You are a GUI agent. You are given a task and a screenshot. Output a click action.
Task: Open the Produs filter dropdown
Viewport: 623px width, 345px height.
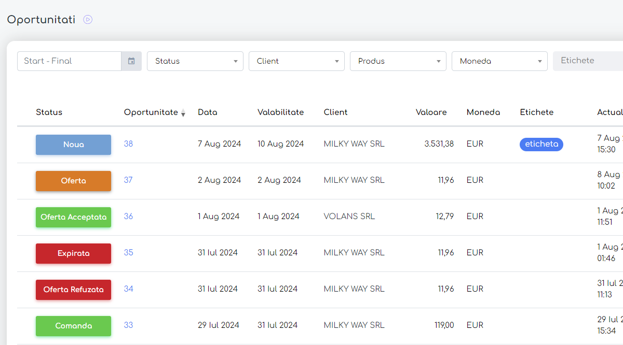398,61
